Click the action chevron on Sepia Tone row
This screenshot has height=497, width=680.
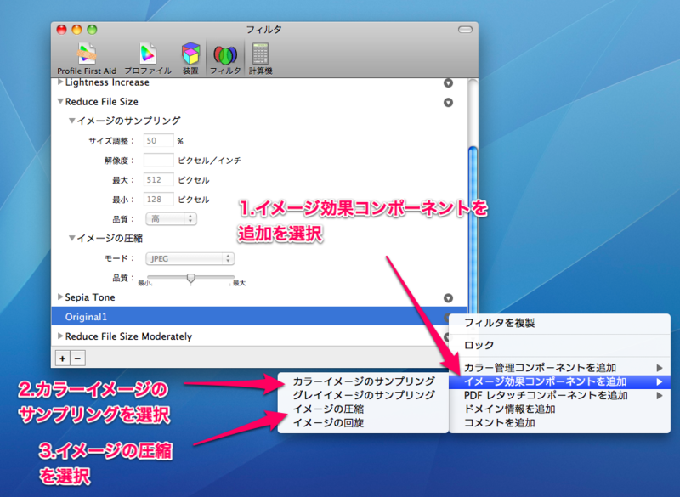pos(448,297)
